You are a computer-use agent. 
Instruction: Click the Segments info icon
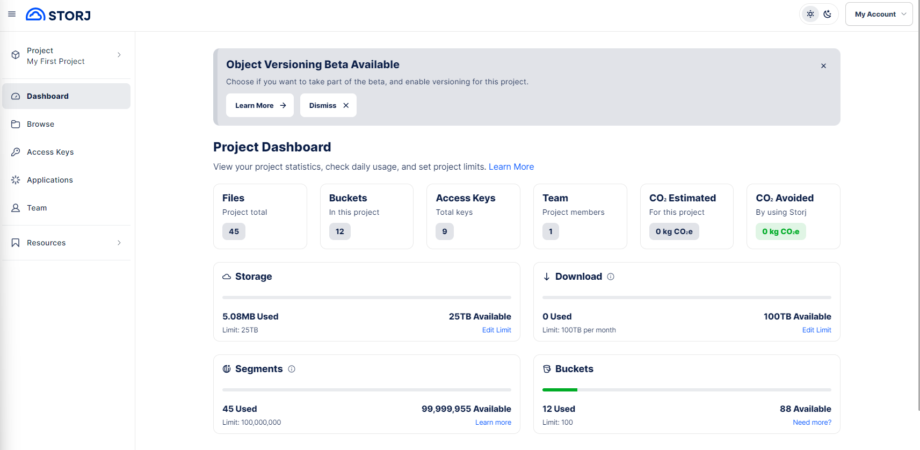point(292,369)
